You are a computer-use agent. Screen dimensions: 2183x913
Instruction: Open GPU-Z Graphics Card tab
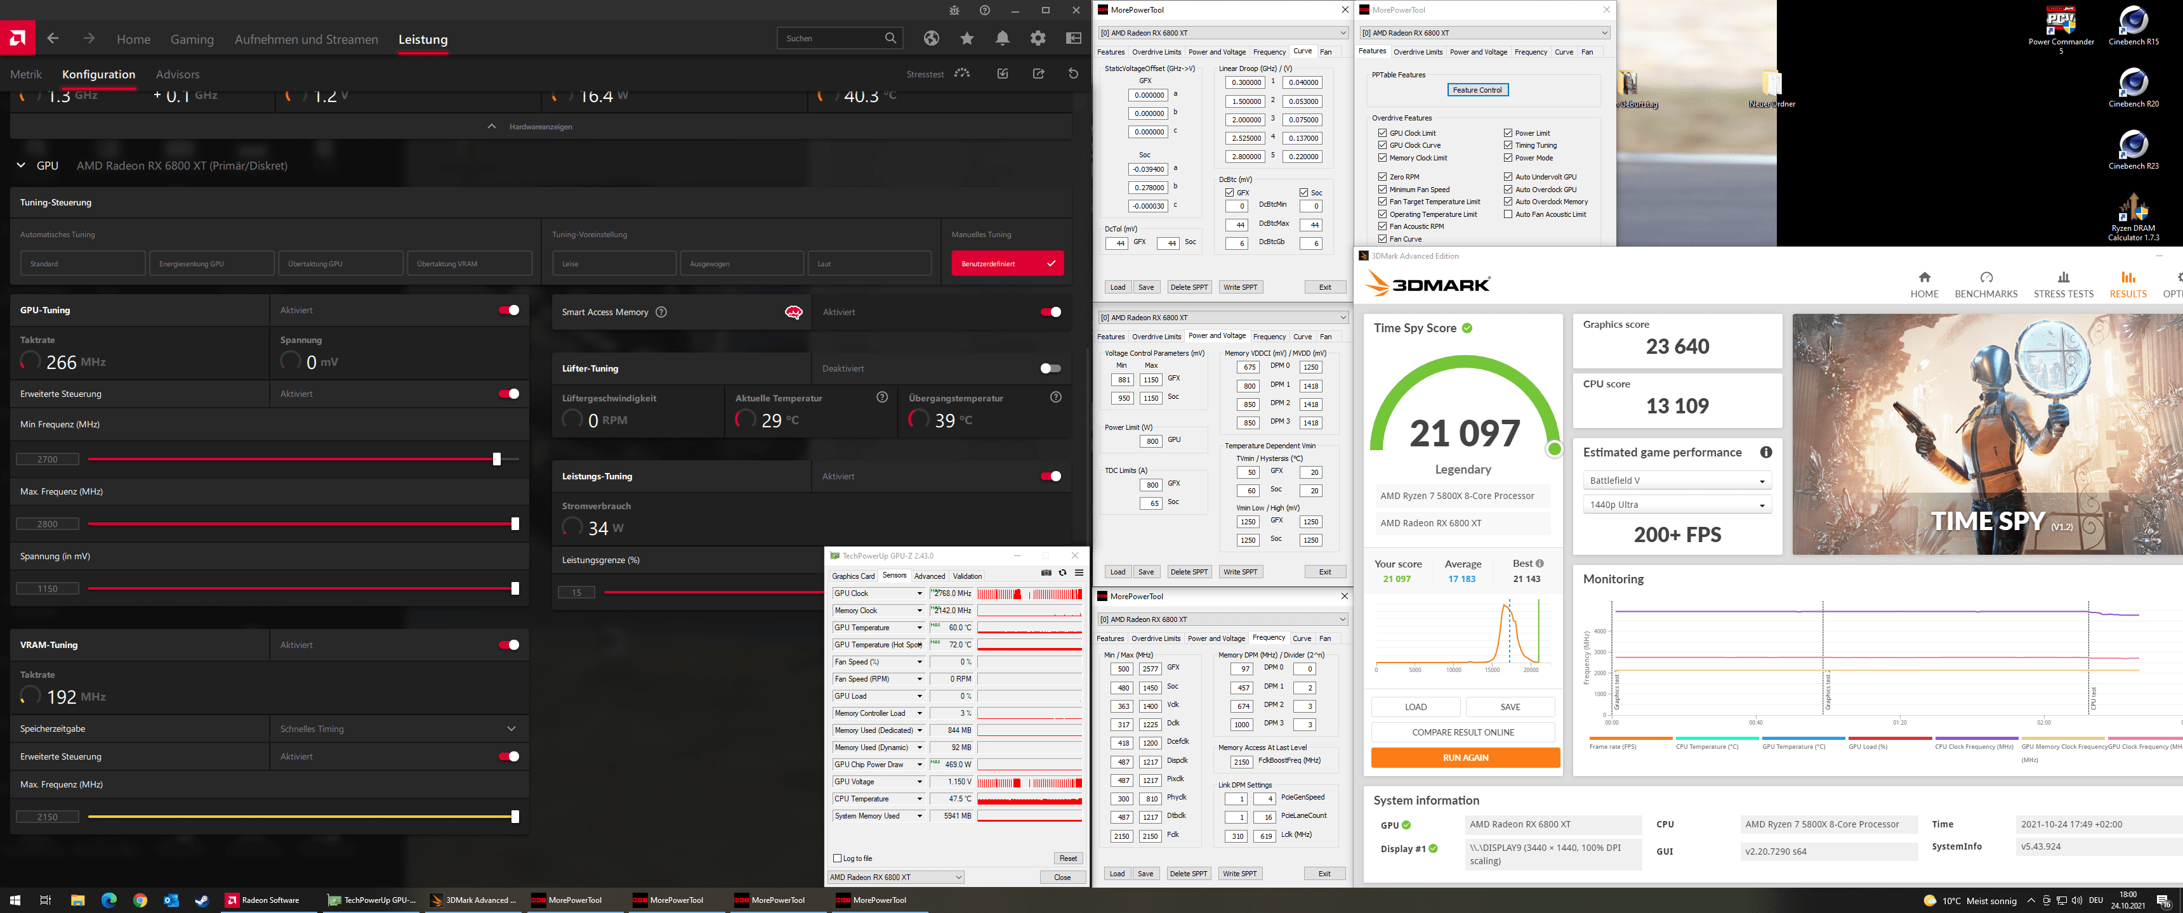click(x=852, y=576)
